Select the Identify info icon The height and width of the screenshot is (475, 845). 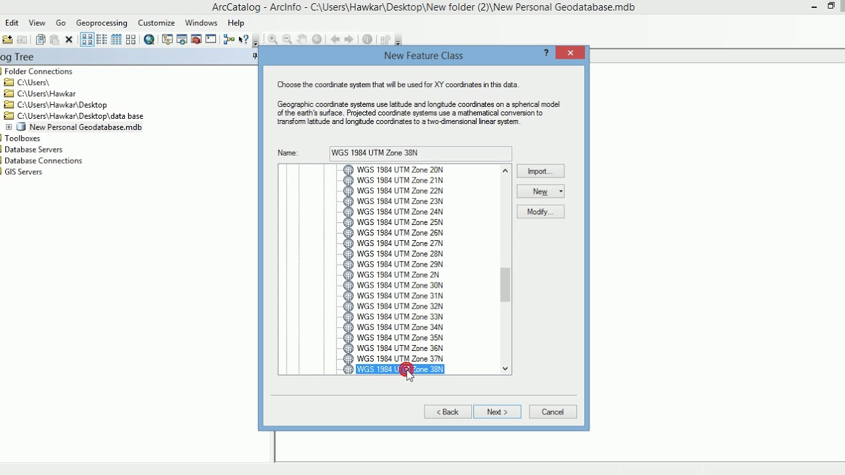[x=367, y=40]
